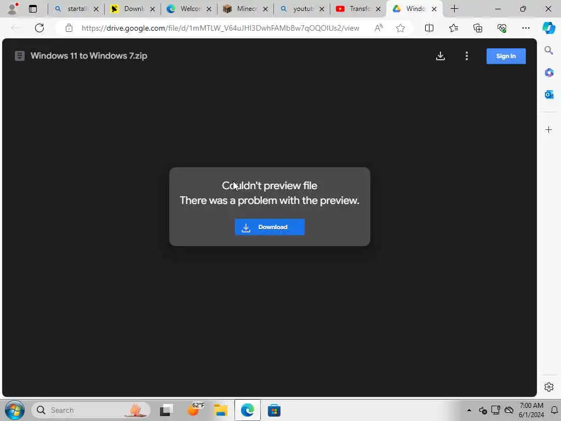Close the Transfo YouTube tab
The height and width of the screenshot is (421, 561).
point(378,9)
